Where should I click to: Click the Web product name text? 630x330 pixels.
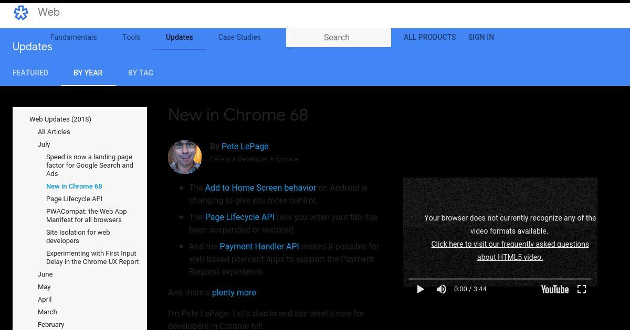tap(49, 12)
